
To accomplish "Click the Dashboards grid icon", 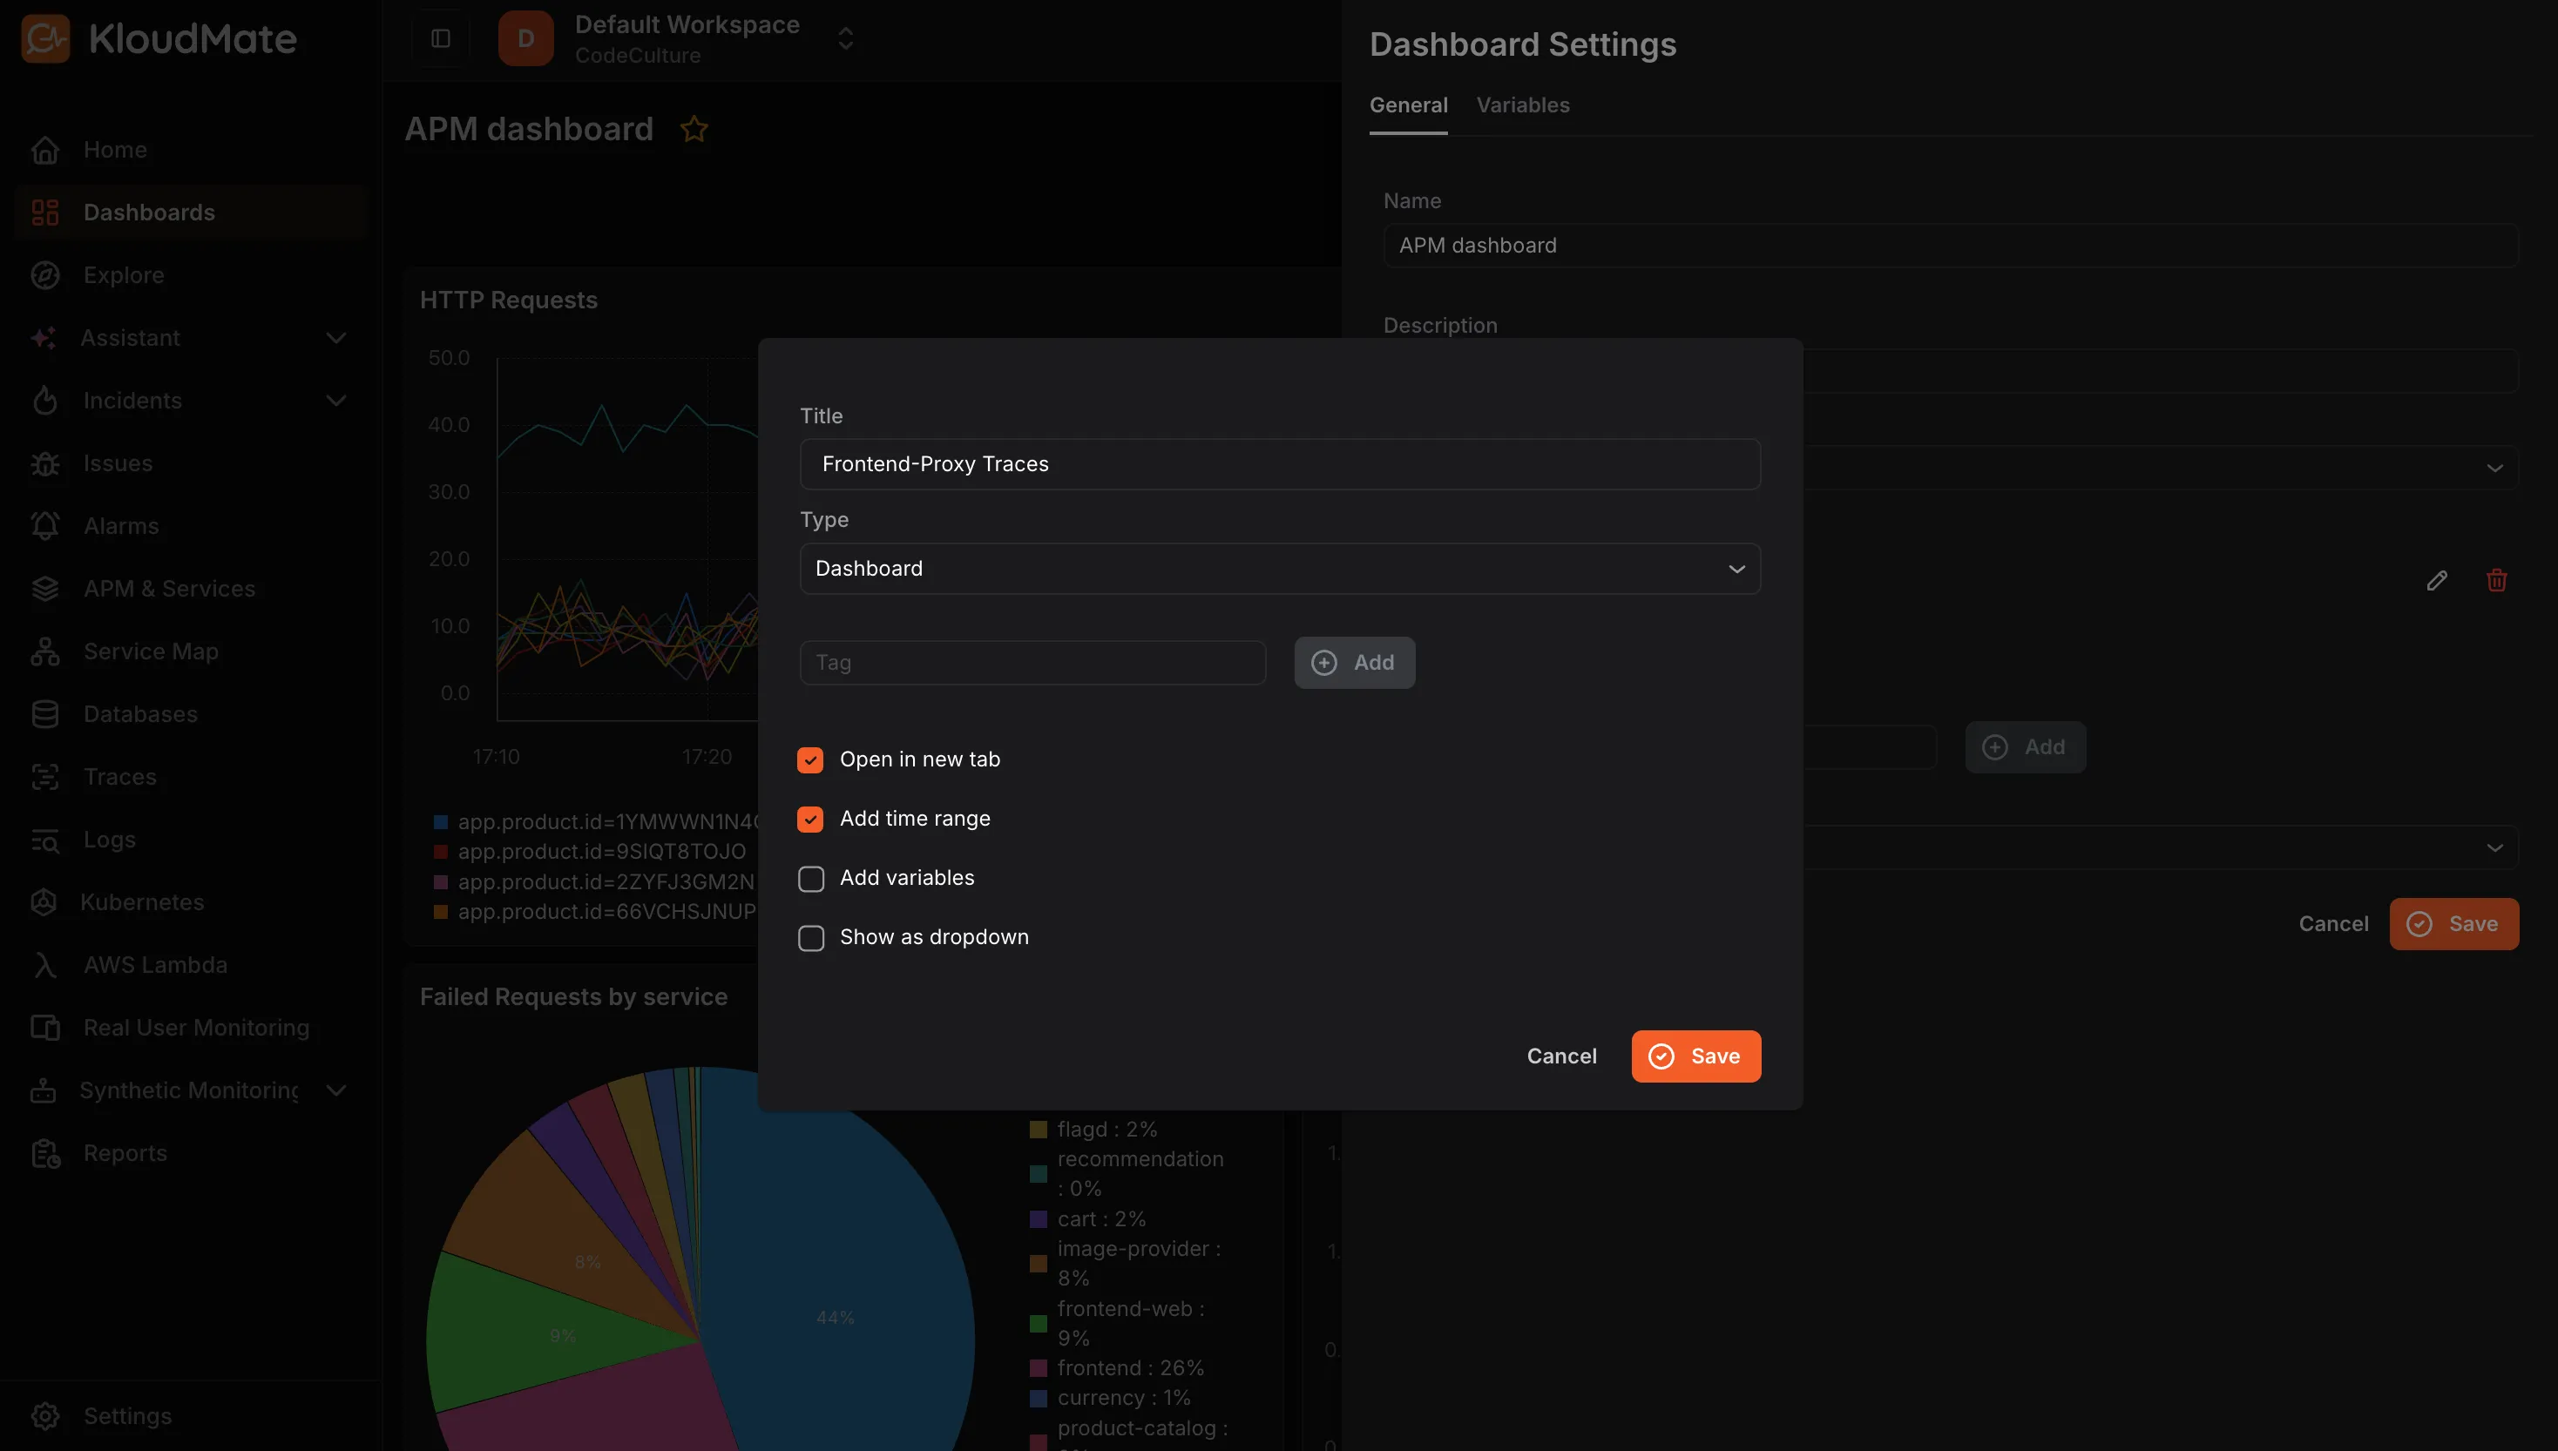I will [x=44, y=213].
